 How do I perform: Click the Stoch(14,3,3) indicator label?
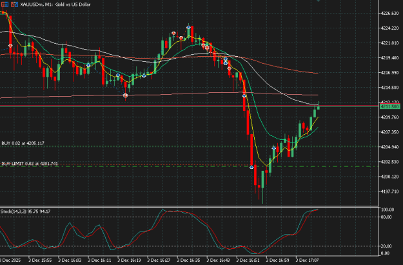point(25,211)
